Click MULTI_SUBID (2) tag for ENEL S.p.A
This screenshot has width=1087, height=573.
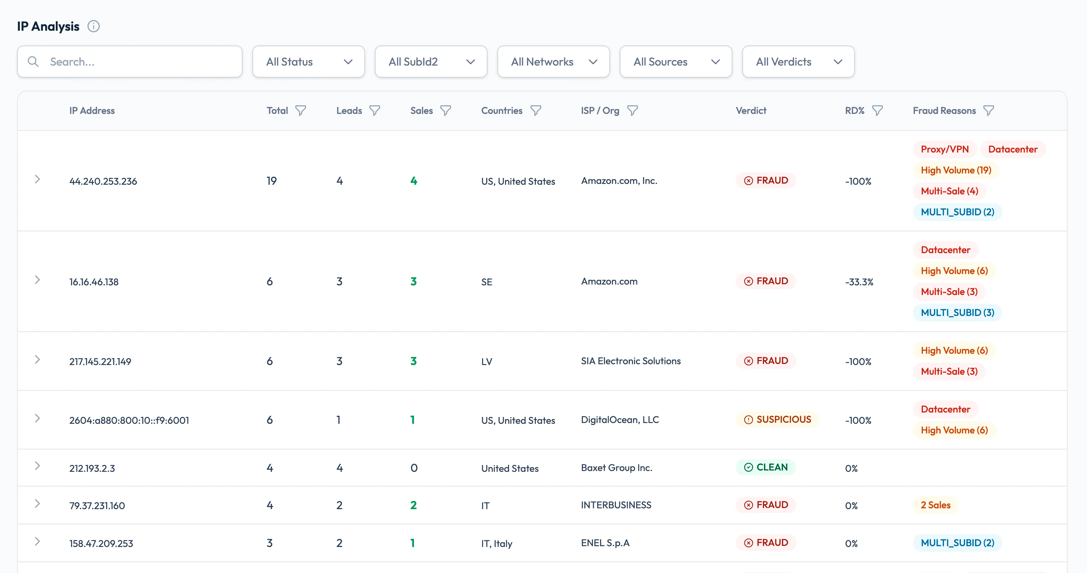[x=957, y=543]
